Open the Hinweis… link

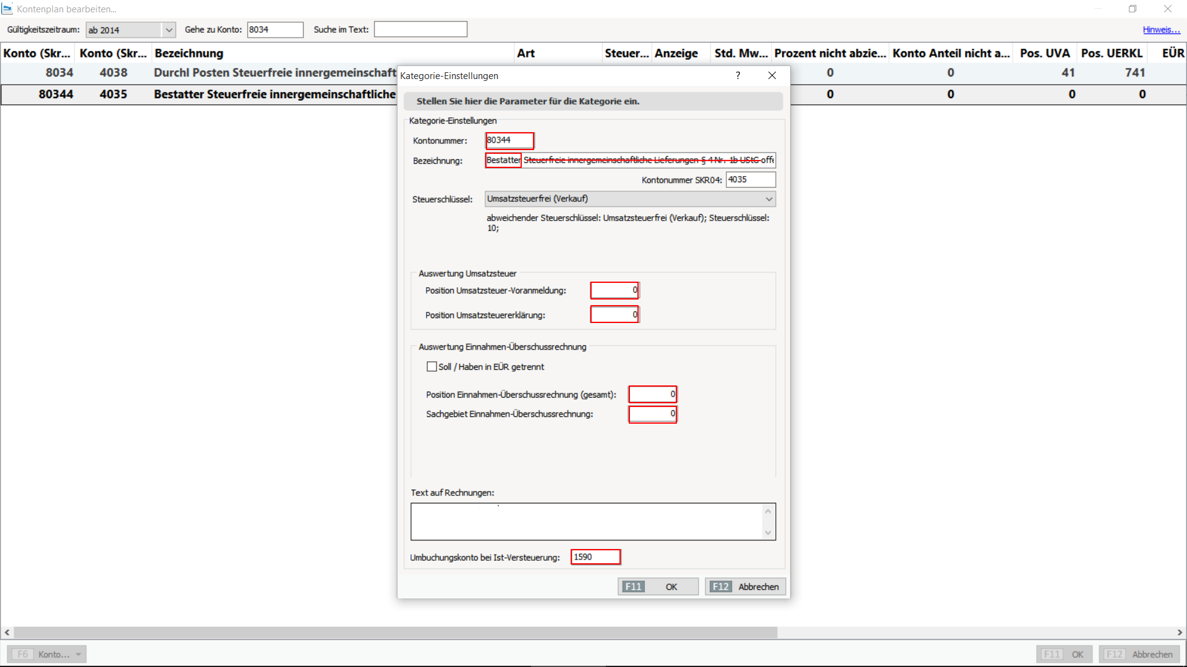point(1161,30)
